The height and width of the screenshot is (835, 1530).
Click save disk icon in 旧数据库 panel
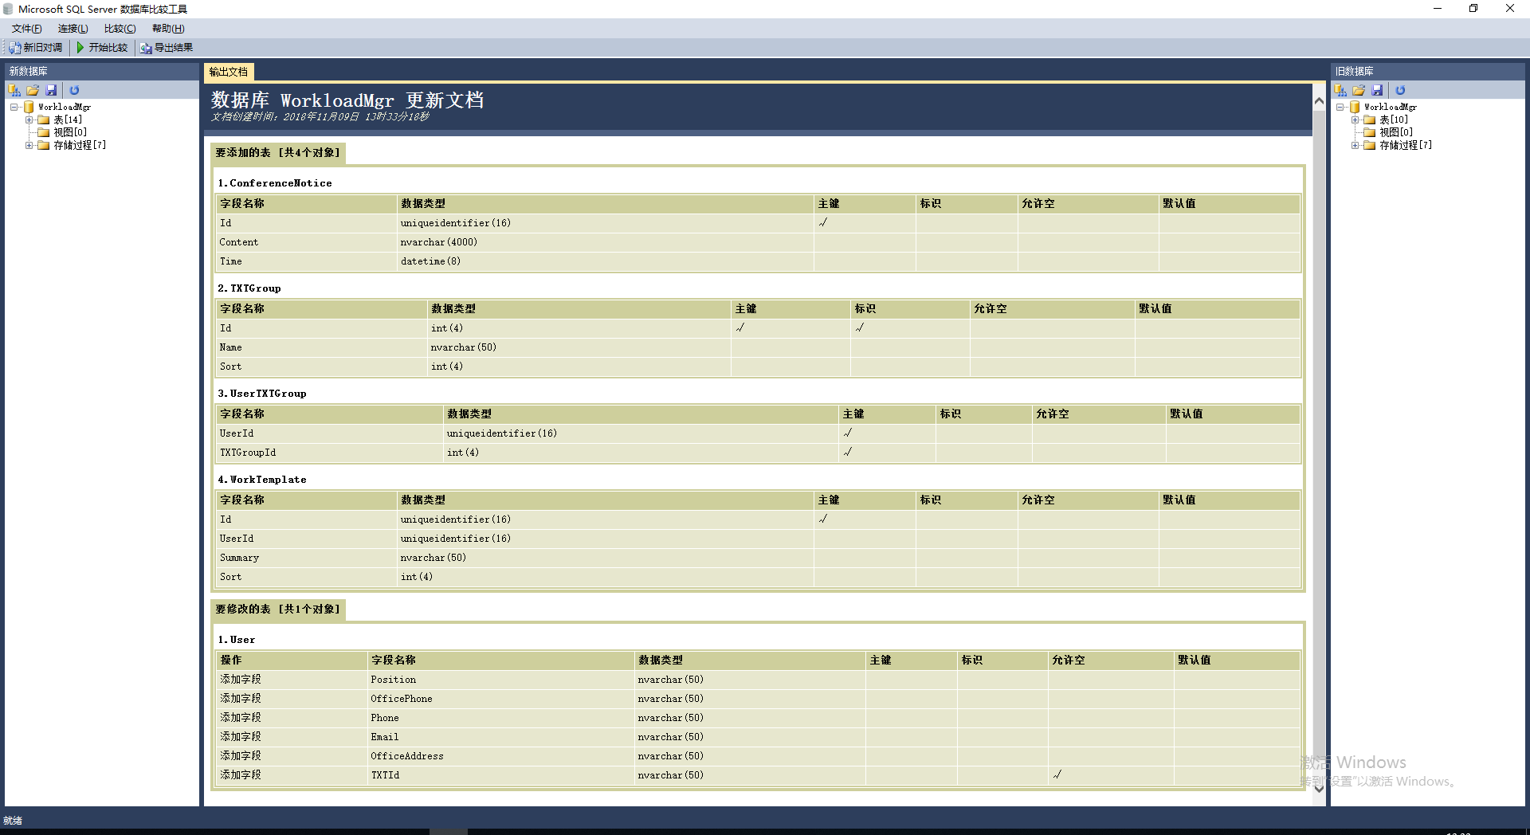point(1378,90)
